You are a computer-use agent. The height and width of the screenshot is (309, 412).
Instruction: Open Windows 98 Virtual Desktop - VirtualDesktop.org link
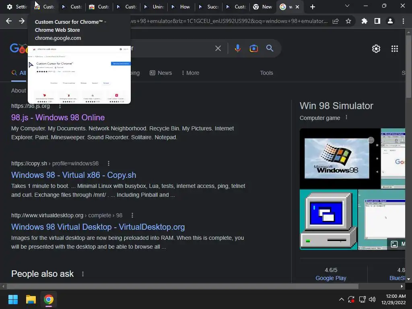(x=98, y=227)
